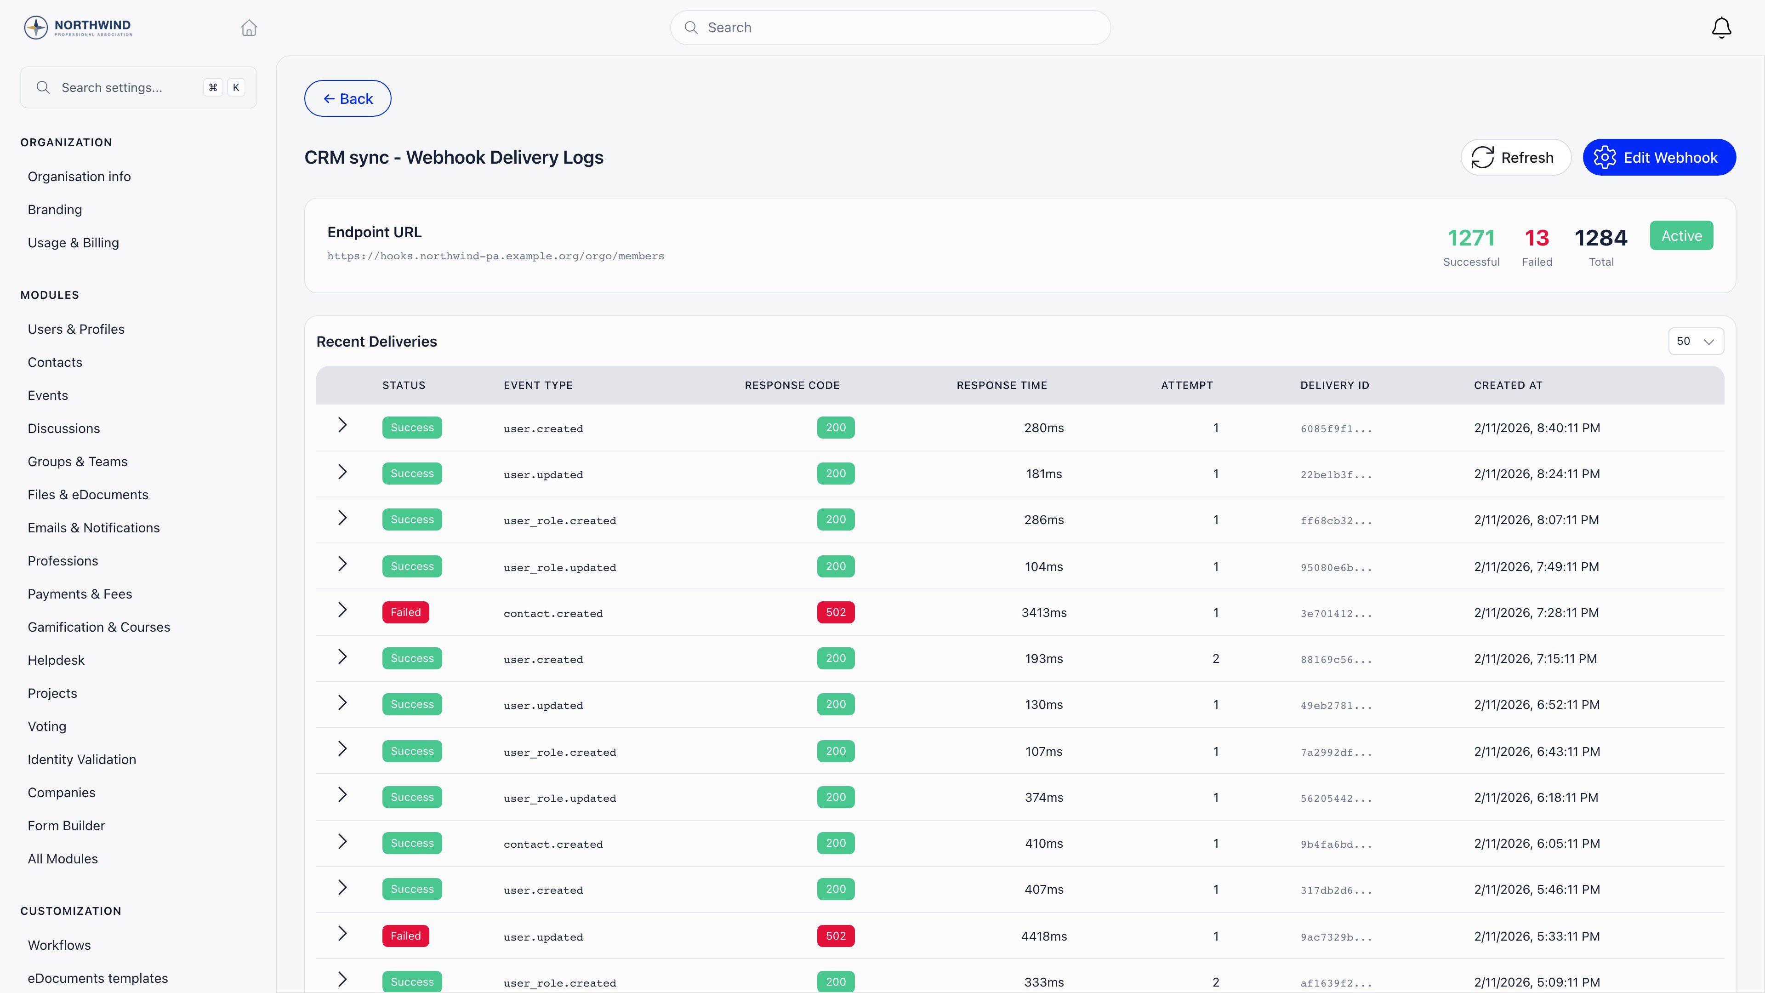Screen dimensions: 1765x993
Task: Click timestamp 2/11/2026, 8:40:11 PM
Action: tap(1537, 428)
